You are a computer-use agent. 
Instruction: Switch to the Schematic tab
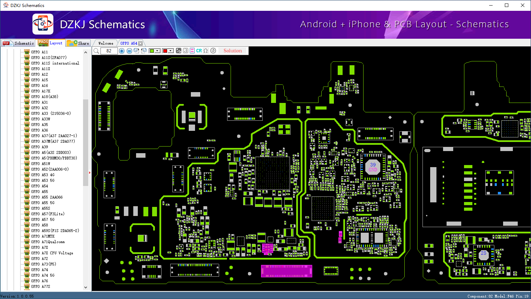(18, 43)
